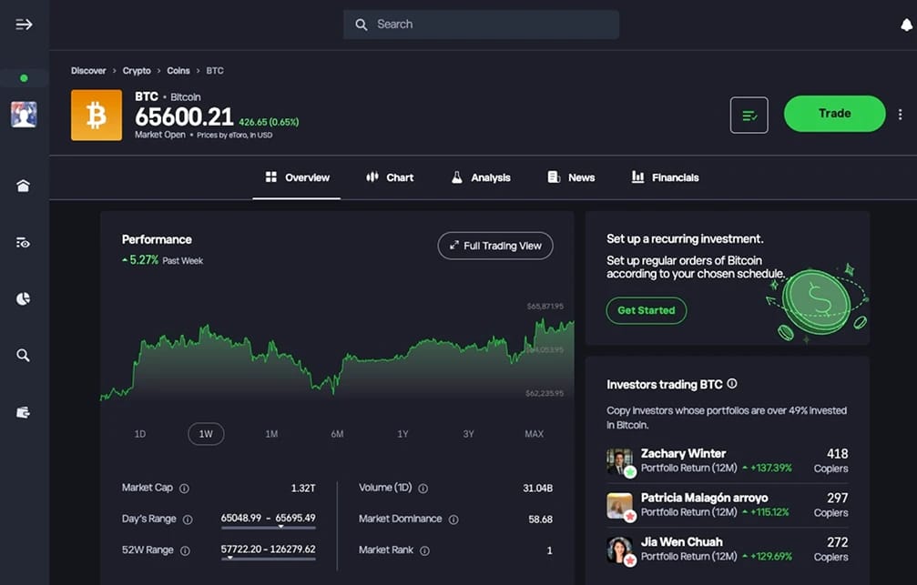The width and height of the screenshot is (917, 585).
Task: Go to the Home icon in sidebar
Action: tap(23, 186)
